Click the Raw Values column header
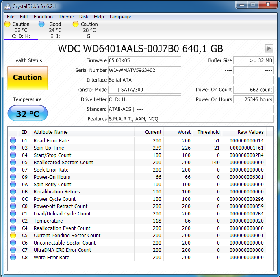Viewport: 280px width, 277px height. pos(244,132)
